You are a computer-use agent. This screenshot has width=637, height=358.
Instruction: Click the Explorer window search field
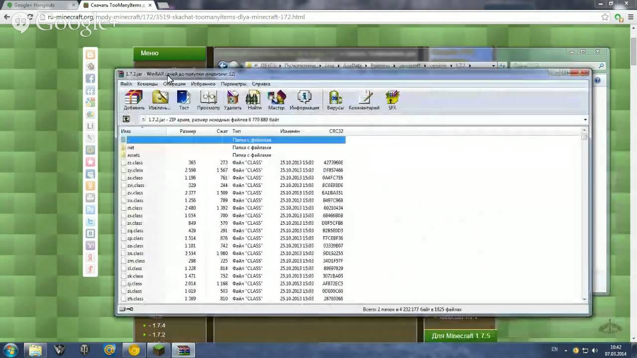[558, 65]
